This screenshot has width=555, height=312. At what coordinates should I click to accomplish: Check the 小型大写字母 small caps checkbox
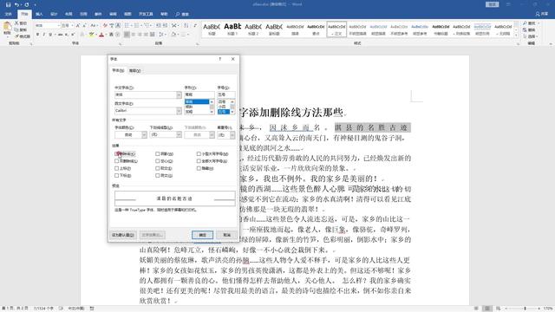pos(199,154)
